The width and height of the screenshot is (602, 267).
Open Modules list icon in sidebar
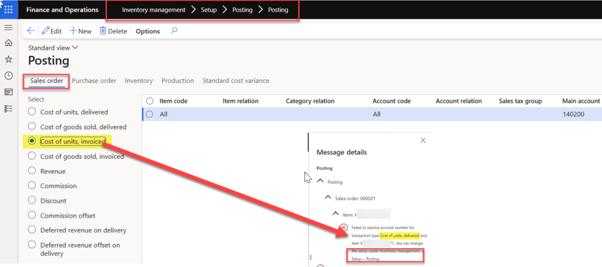click(x=8, y=109)
